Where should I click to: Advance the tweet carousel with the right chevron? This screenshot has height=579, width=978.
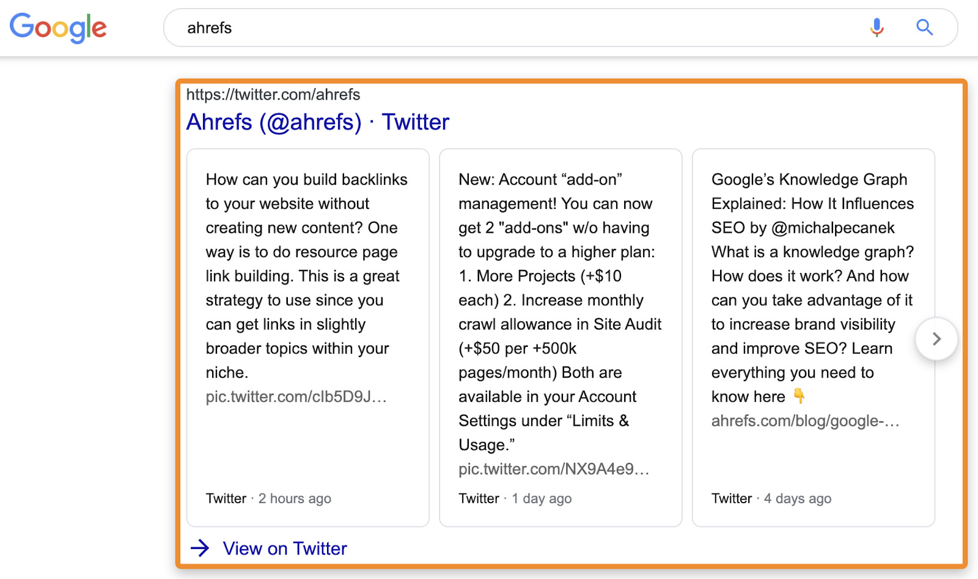pos(936,339)
